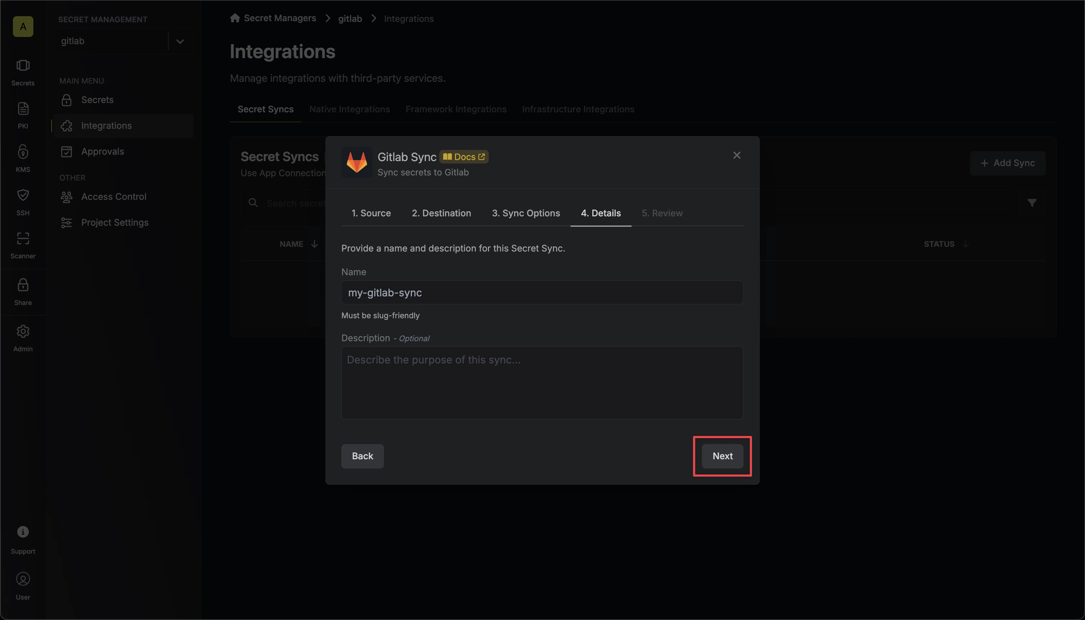The height and width of the screenshot is (620, 1085).
Task: Open the SSH section icon
Action: [23, 202]
